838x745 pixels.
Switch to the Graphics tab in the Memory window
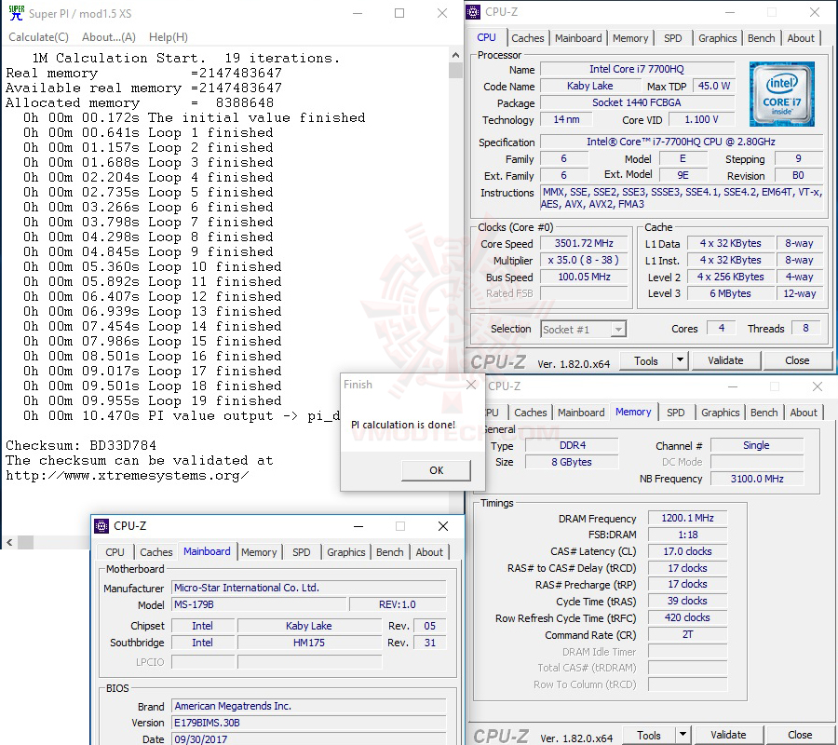[721, 412]
